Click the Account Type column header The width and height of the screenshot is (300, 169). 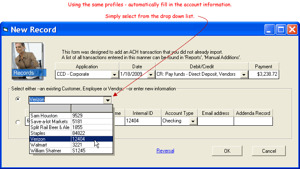click(179, 113)
